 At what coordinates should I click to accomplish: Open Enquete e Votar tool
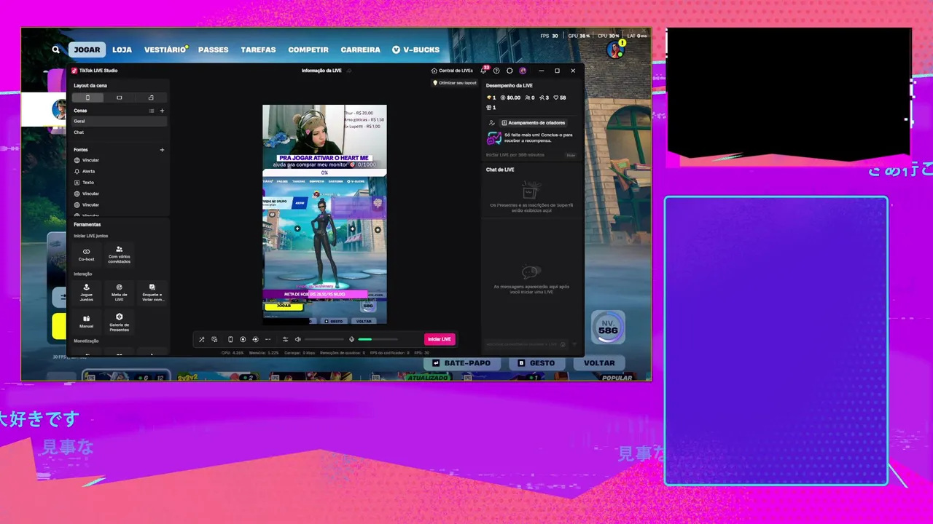152,292
